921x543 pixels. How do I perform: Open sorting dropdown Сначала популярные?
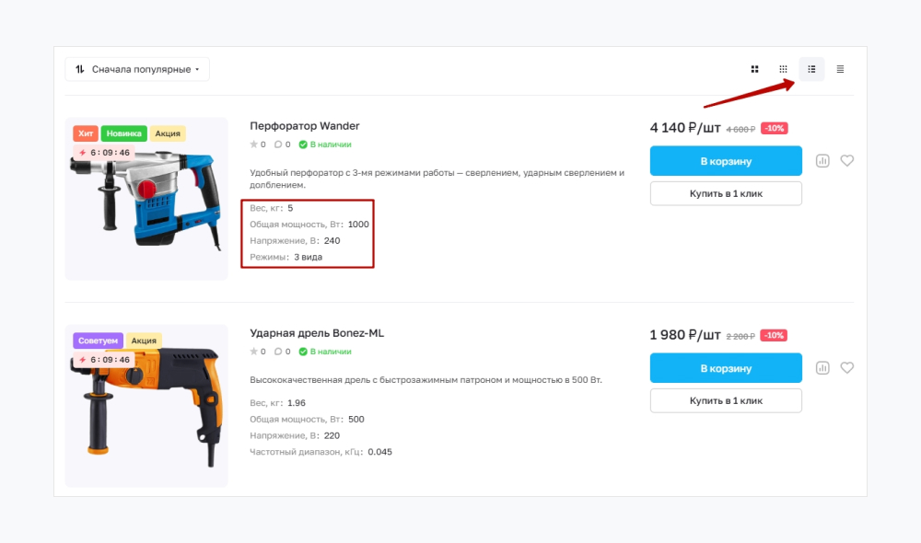point(138,69)
